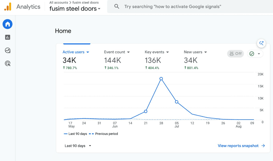
Task: Open the Insights sparkle search icon
Action: tap(261, 43)
